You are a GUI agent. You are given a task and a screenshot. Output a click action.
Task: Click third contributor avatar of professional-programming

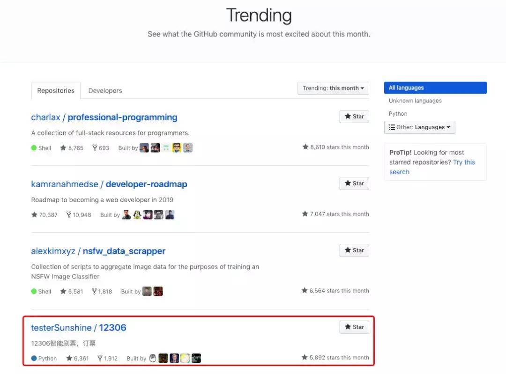point(166,148)
